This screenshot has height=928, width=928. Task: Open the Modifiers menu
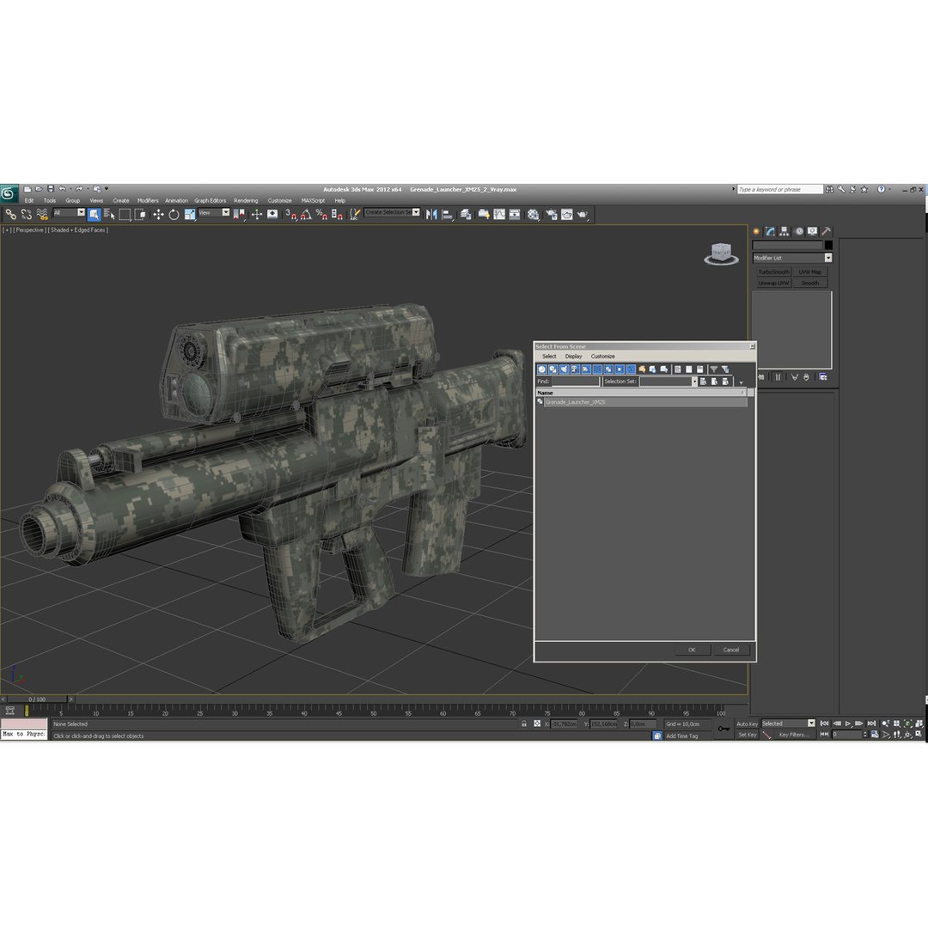click(148, 200)
